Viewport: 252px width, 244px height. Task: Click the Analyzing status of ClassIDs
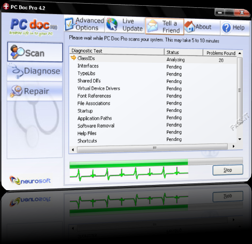click(x=175, y=60)
